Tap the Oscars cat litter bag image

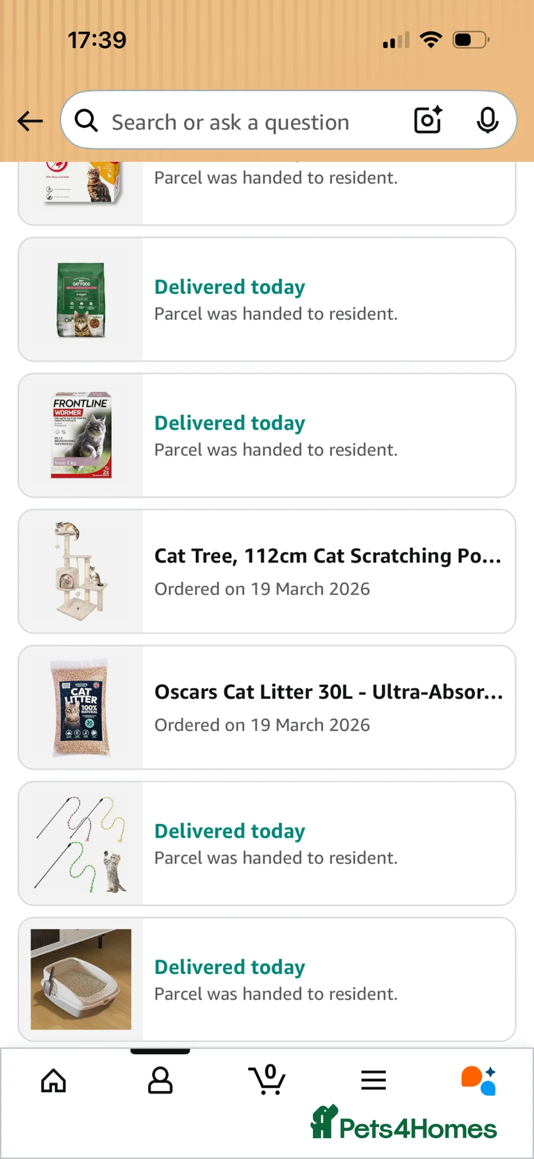click(x=81, y=707)
